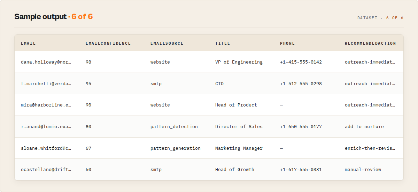
Task: Click the empty phone dash in mira row
Action: (281, 105)
